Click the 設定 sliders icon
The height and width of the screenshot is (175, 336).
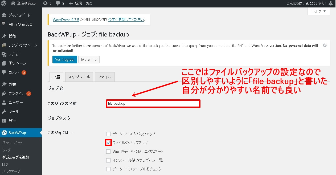tap(4, 121)
